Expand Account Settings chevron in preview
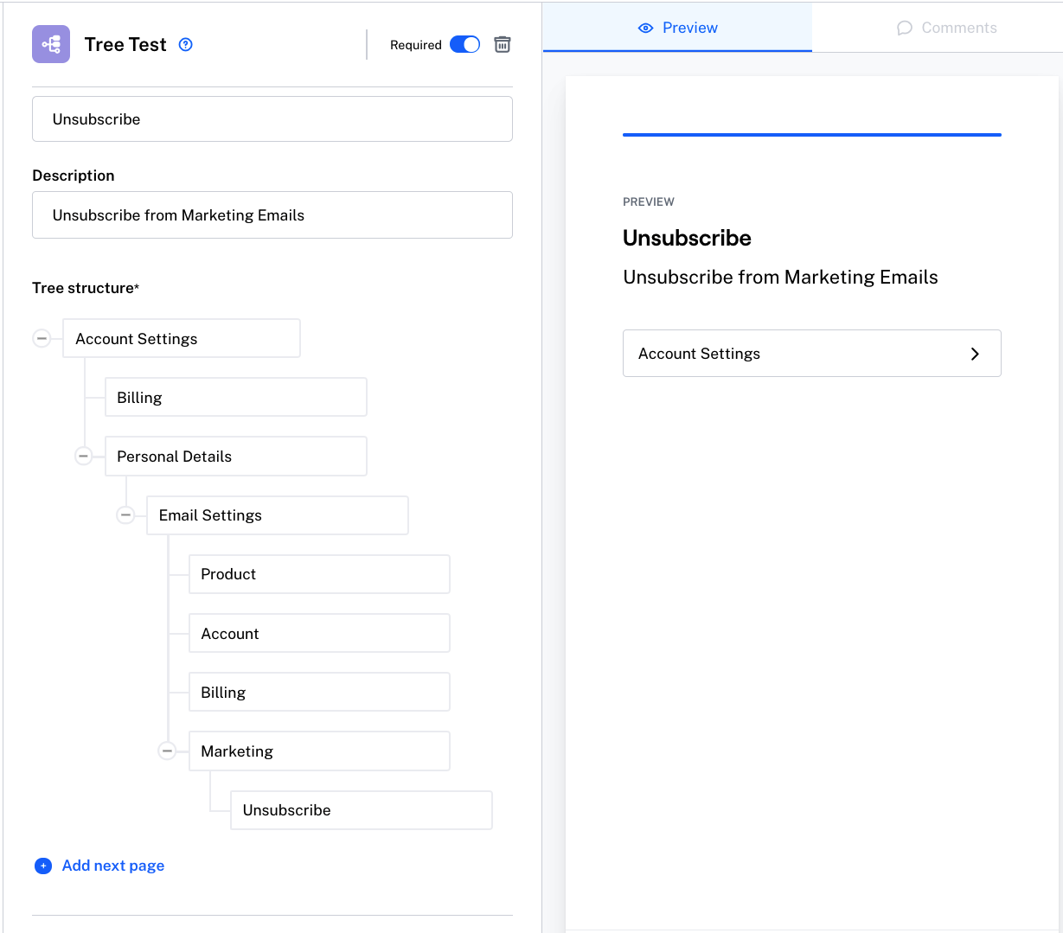The height and width of the screenshot is (933, 1063). tap(975, 354)
